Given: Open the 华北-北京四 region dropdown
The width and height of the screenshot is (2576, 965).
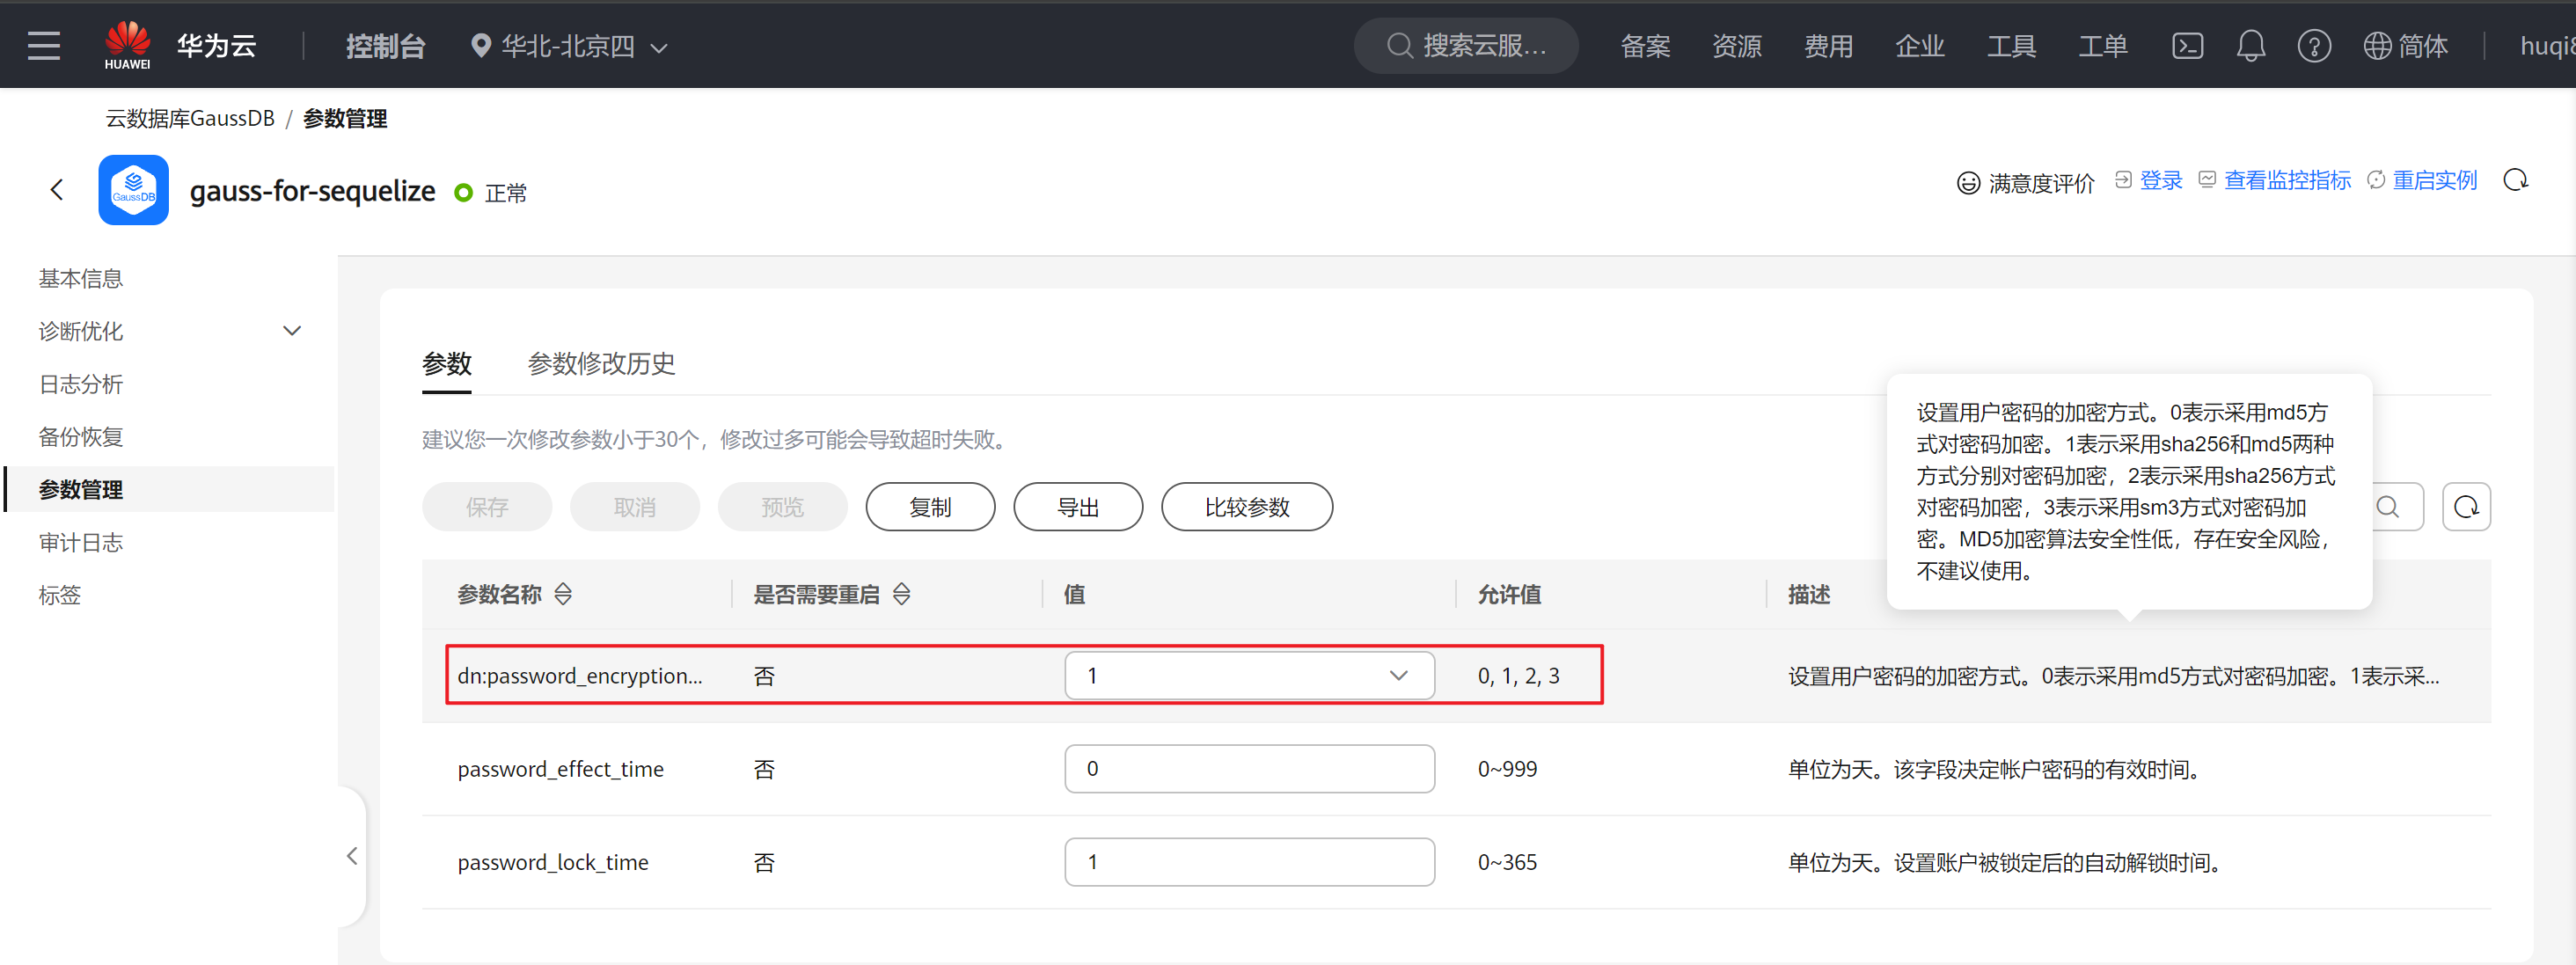Looking at the screenshot, I should 570,46.
